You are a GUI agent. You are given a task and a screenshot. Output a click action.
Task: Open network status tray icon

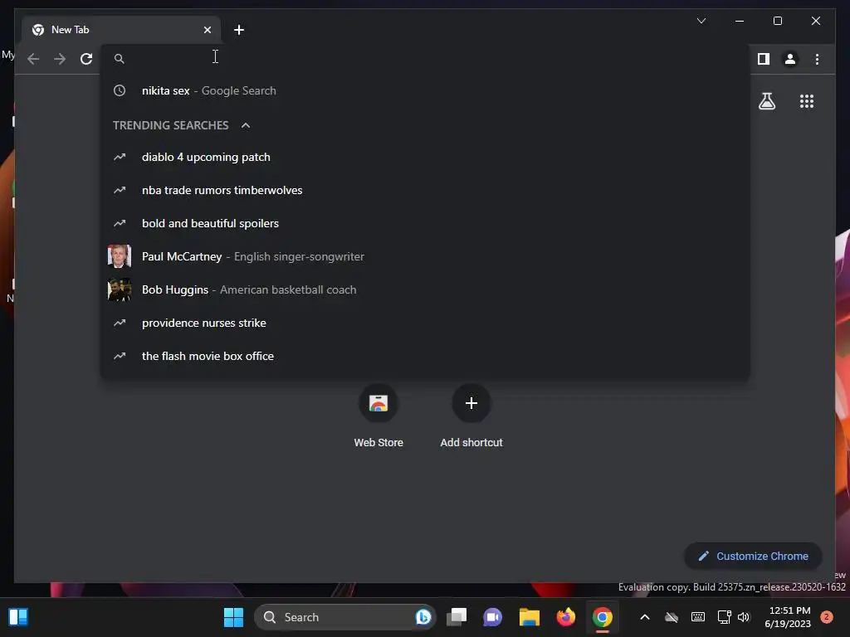[724, 617]
